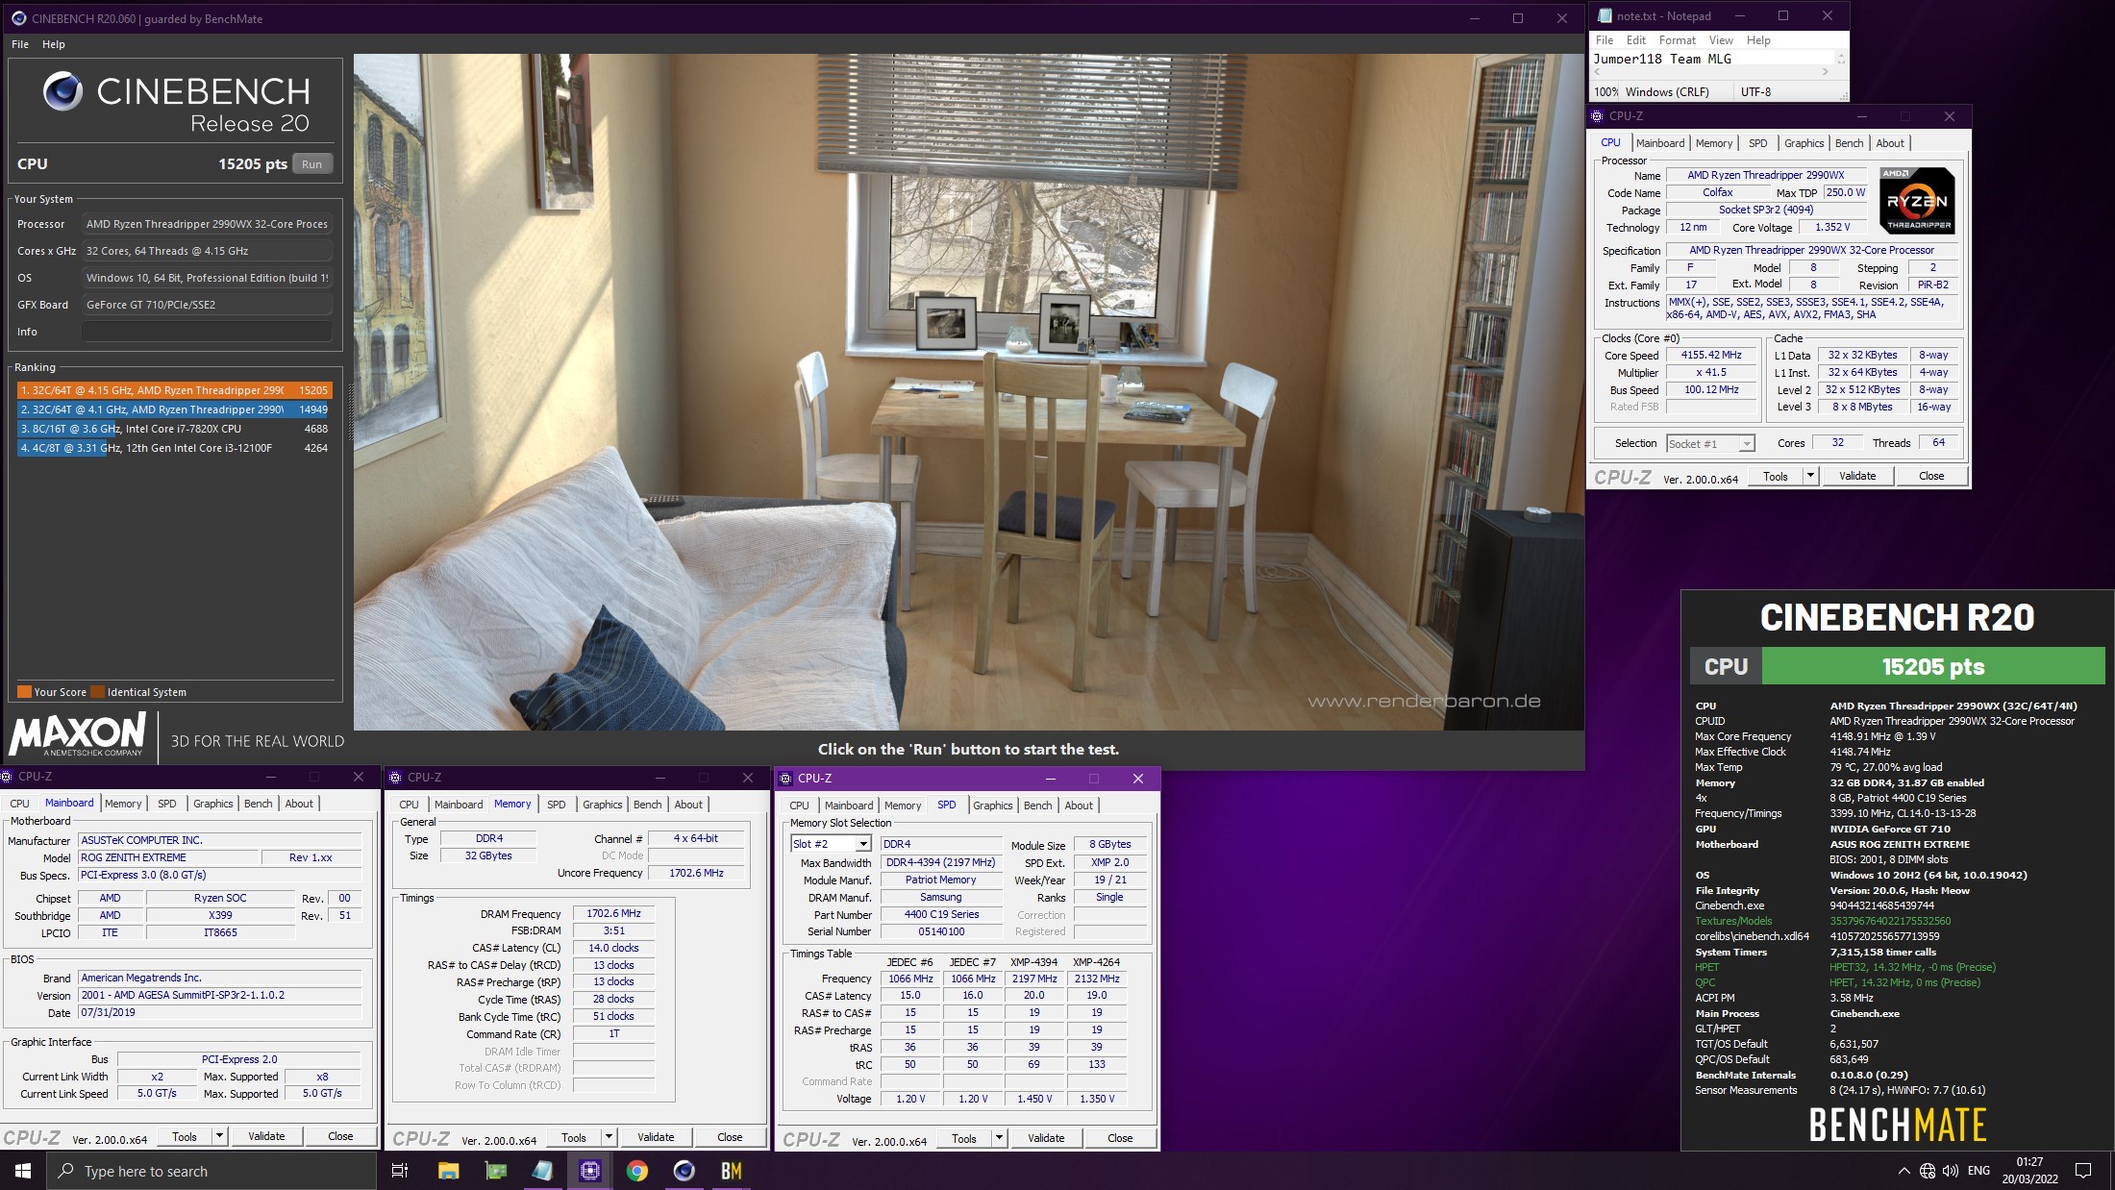The image size is (2115, 1190).
Task: Open the Slot #2 memory slot dropdown
Action: coord(863,844)
